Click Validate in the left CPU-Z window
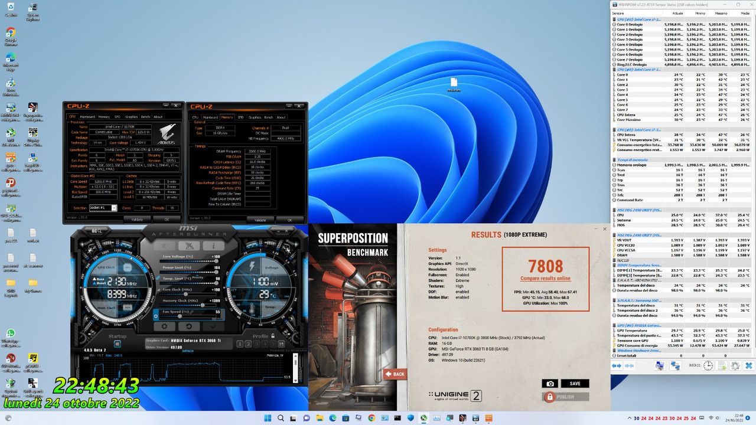This screenshot has width=756, height=425. pos(137,220)
